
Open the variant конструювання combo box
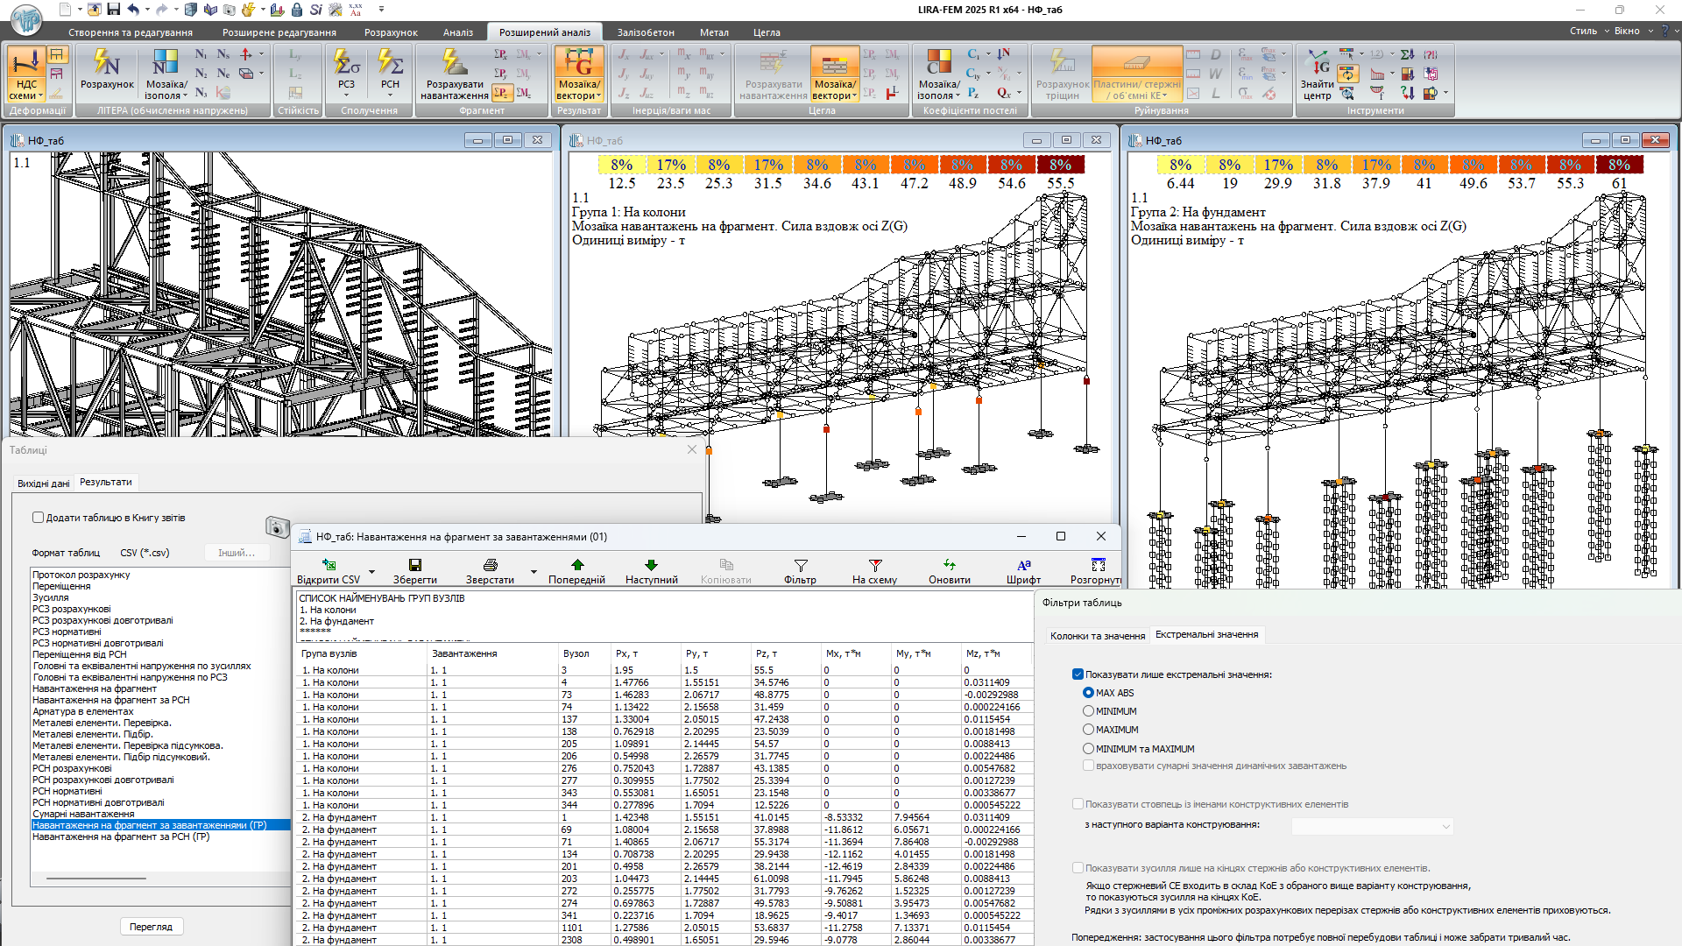[1372, 826]
